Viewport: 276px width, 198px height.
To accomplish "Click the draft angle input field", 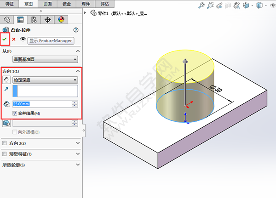I will pyautogui.click(x=42, y=123).
